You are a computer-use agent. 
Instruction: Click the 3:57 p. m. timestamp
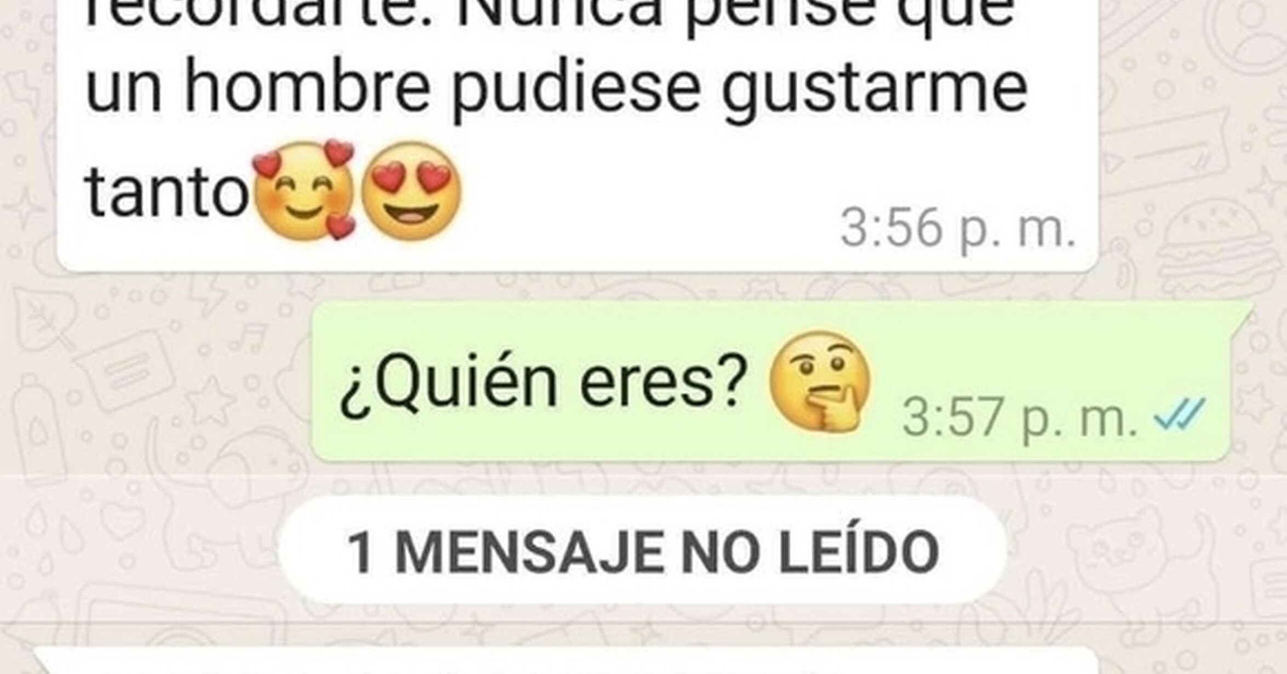[1020, 419]
